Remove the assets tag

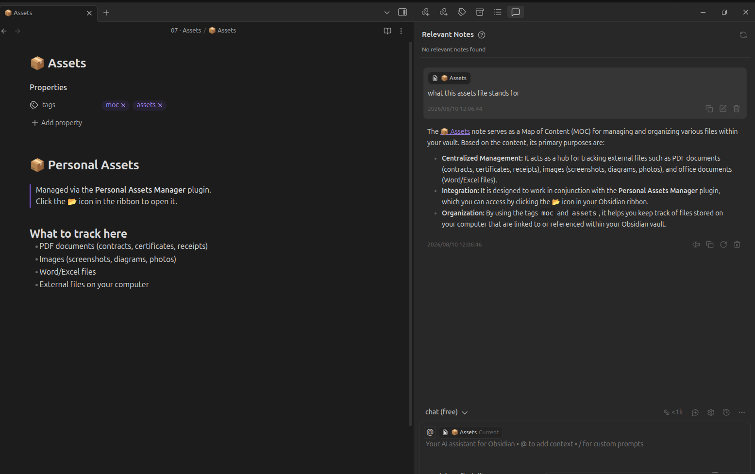click(x=160, y=105)
